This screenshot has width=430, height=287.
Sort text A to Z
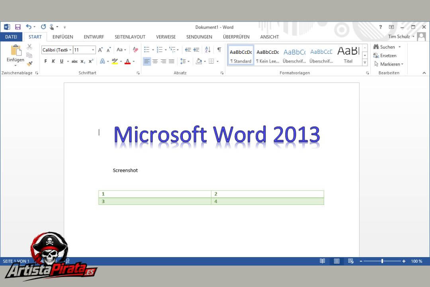pyautogui.click(x=207, y=50)
